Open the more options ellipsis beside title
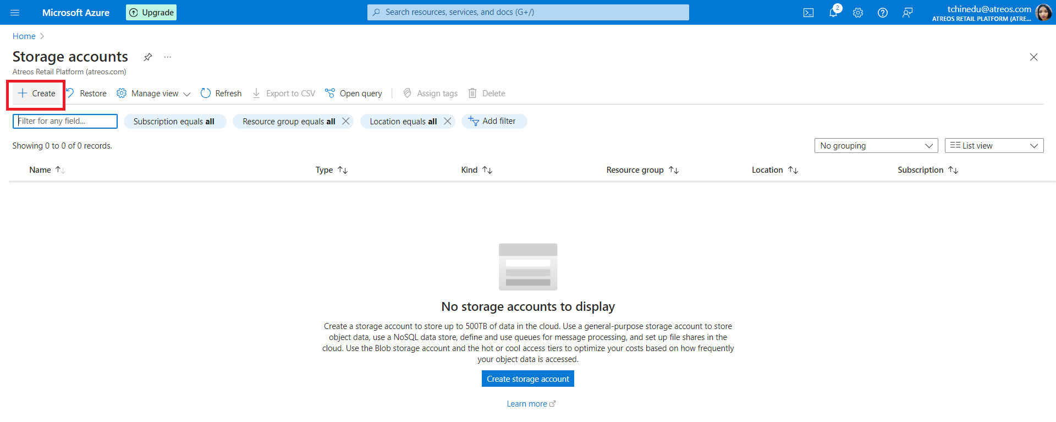Image resolution: width=1056 pixels, height=422 pixels. click(168, 57)
